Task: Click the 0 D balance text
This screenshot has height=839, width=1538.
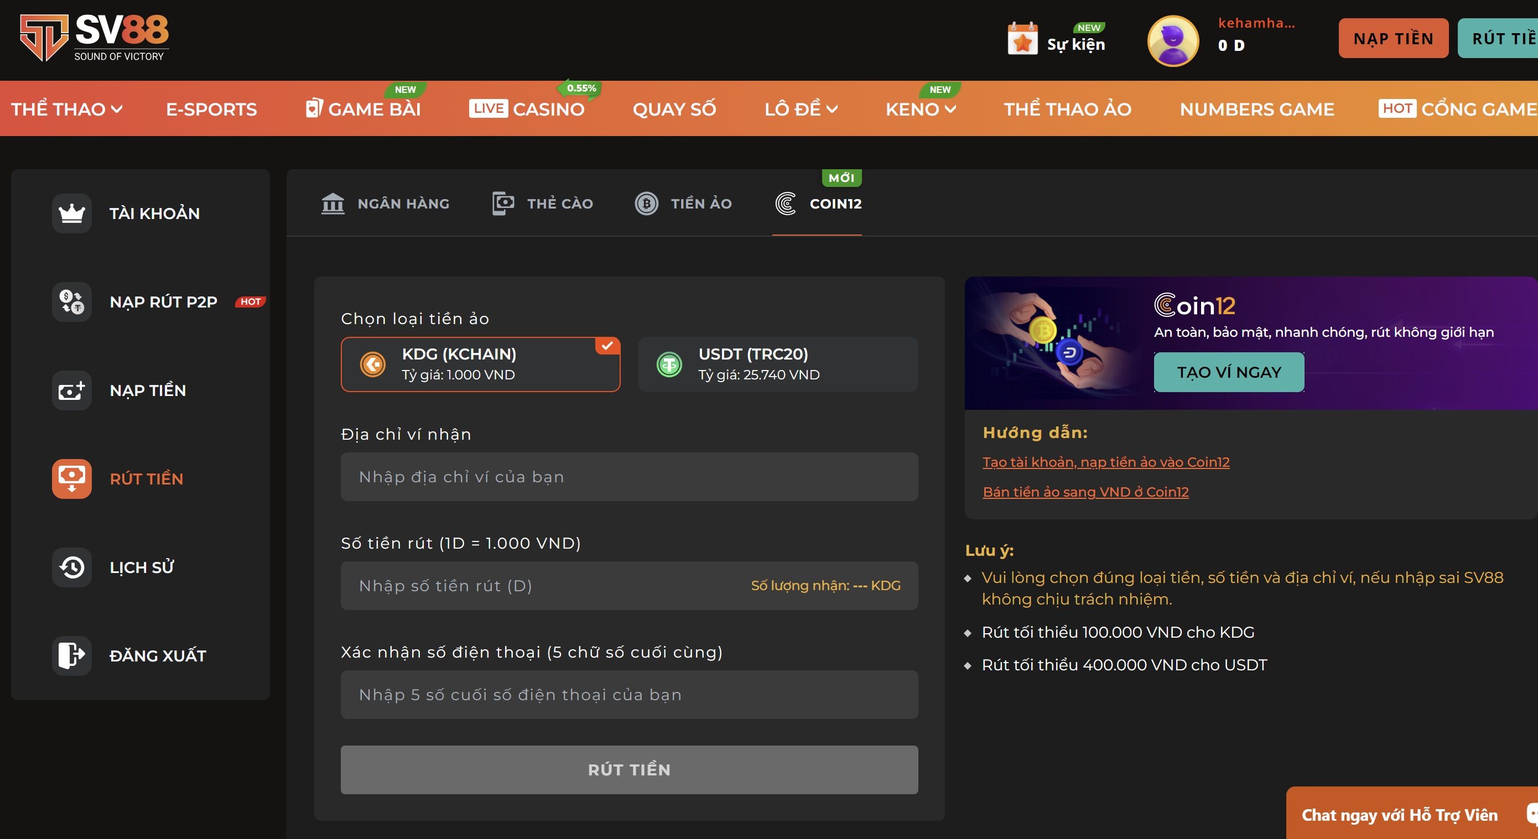Action: point(1230,45)
